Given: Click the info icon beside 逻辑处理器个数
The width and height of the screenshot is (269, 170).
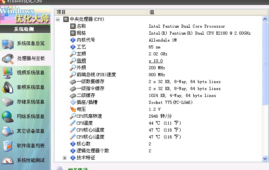Looking at the screenshot, I should pyautogui.click(x=73, y=151).
